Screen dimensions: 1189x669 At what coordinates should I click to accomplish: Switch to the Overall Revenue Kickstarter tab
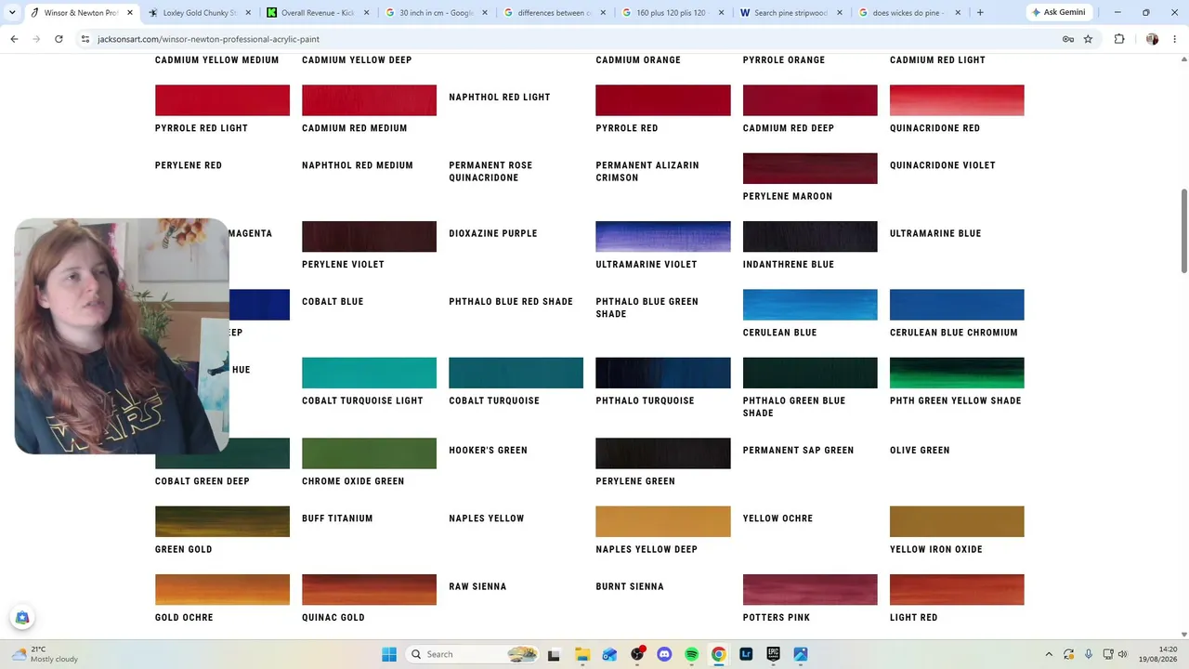(x=318, y=13)
